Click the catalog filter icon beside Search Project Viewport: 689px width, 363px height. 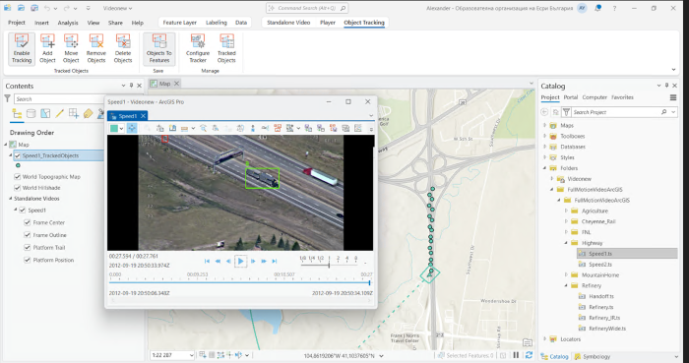coord(566,112)
